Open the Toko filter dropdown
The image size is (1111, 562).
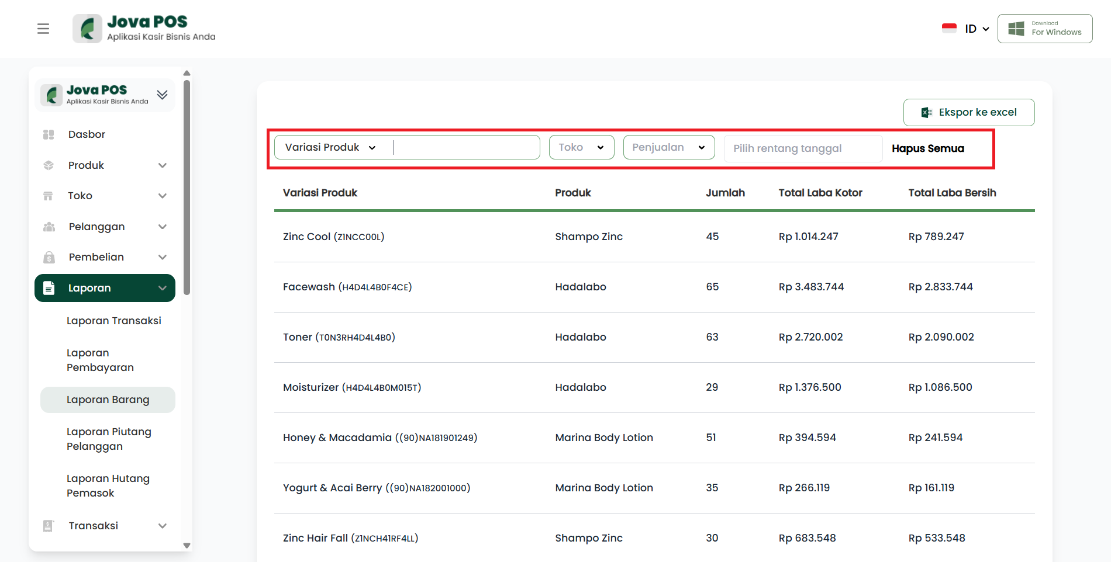(x=581, y=147)
